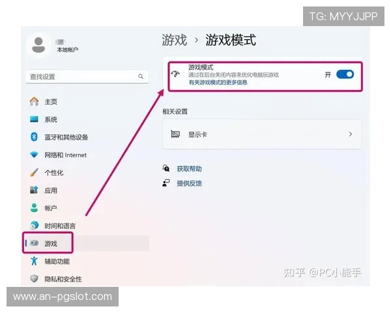This screenshot has height=313, width=391.
Task: Open the 有关游戏模式的更多信息 link
Action: 218,82
